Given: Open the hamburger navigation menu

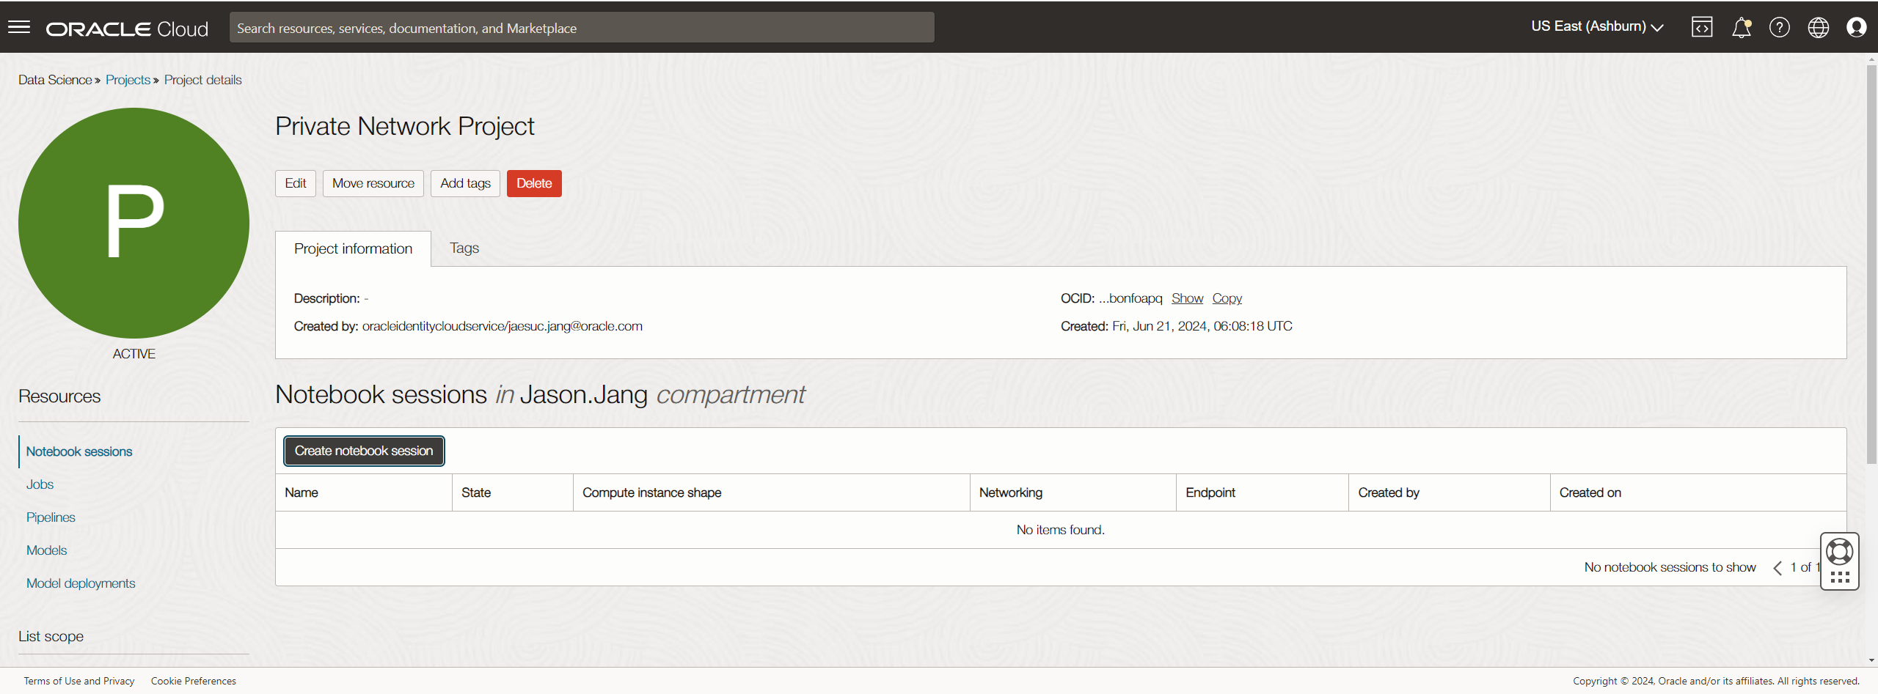Looking at the screenshot, I should point(19,27).
